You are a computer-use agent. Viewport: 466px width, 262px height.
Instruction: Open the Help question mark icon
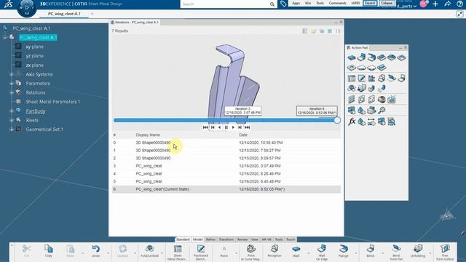tap(459, 4)
